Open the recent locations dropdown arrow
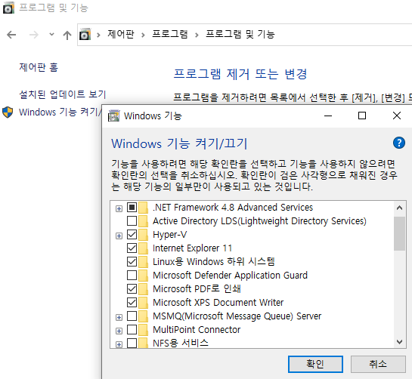Image resolution: width=412 pixels, height=379 pixels. 51,35
